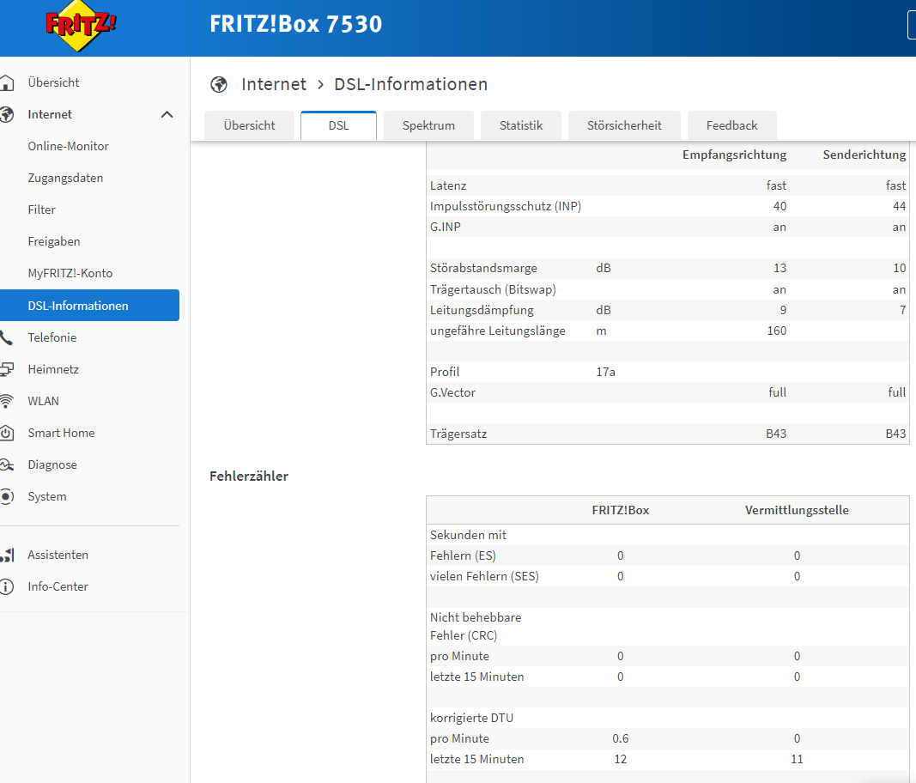Switch to the Spektrum tab

(428, 125)
